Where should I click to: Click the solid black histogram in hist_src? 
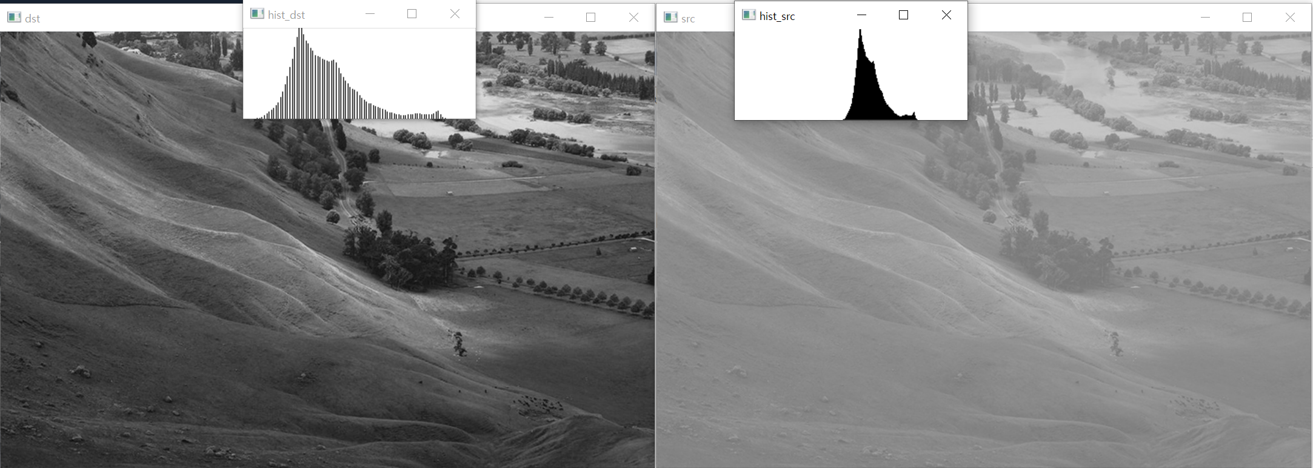(x=879, y=76)
